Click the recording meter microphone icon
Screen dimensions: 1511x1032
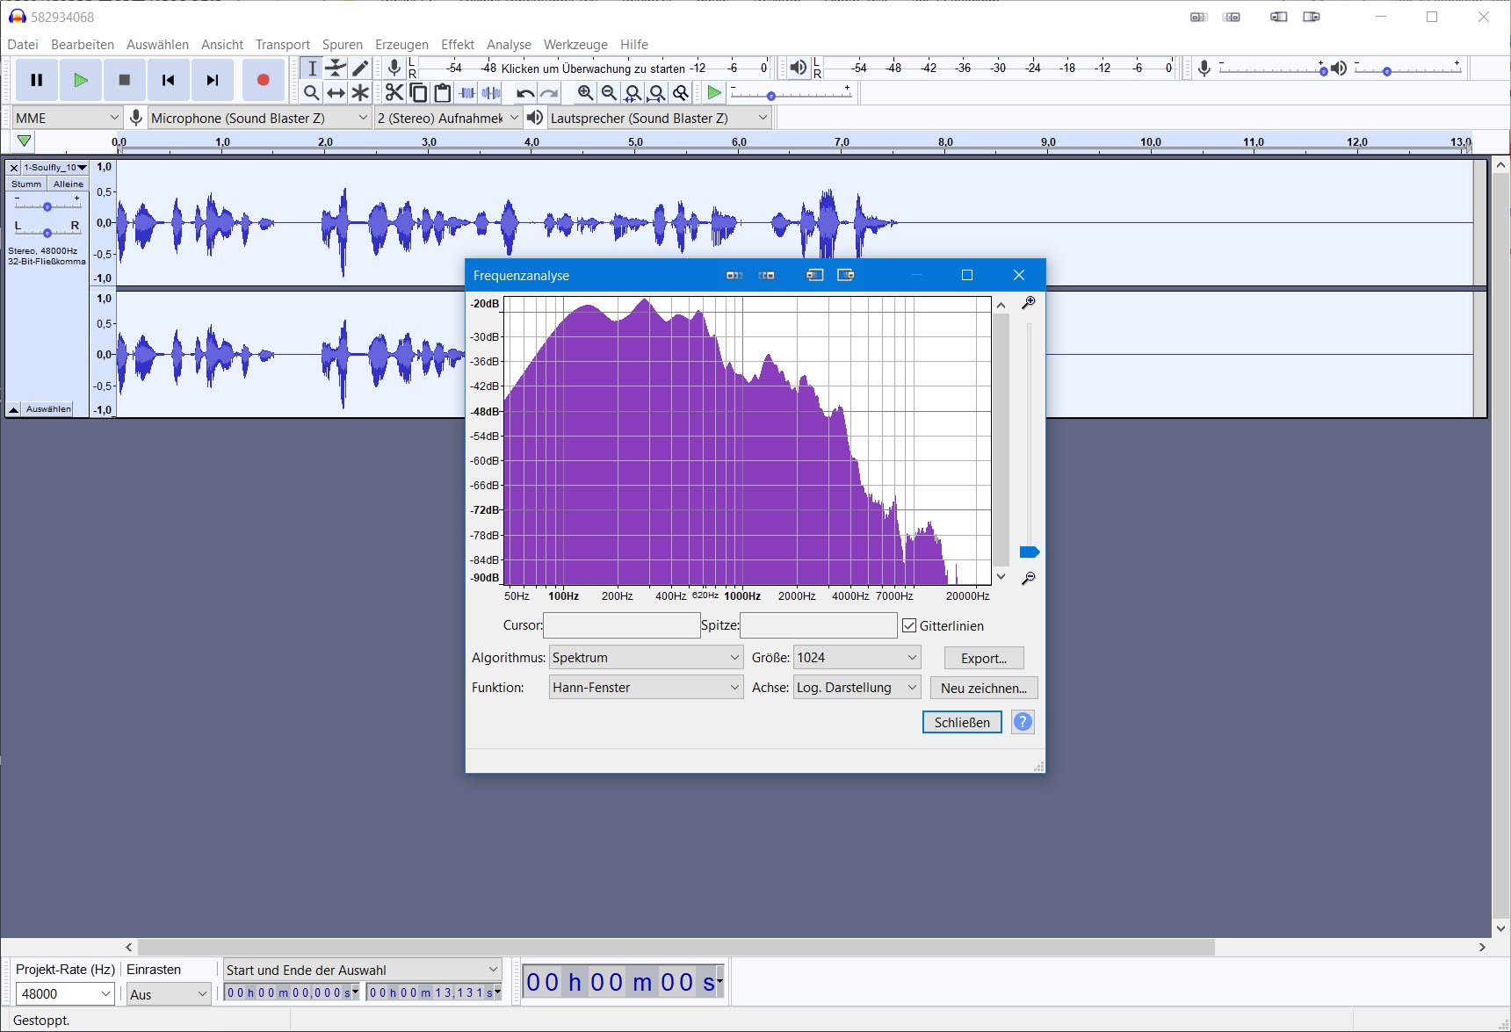click(394, 68)
